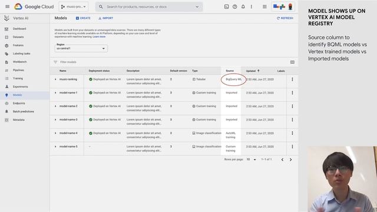The width and height of the screenshot is (377, 212).
Task: Open Datasets in the sidebar
Action: [x=18, y=37]
